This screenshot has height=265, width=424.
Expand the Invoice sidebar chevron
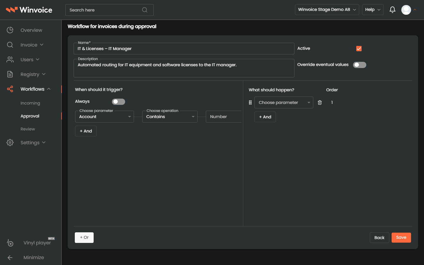pos(42,45)
